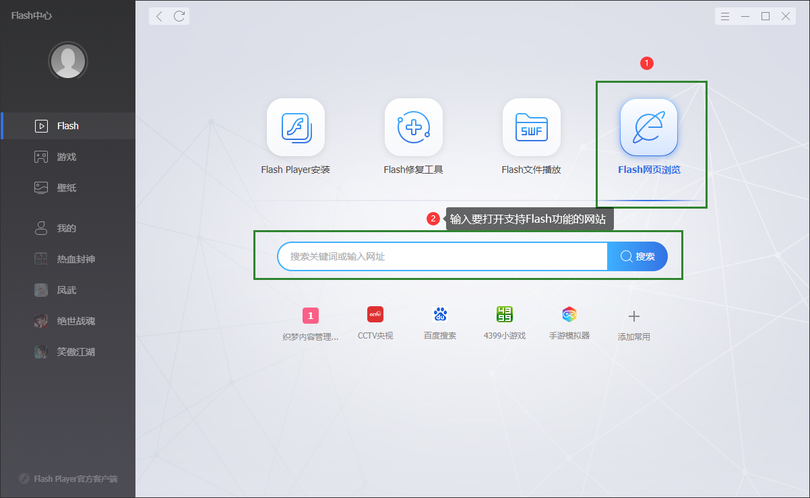
Task: Go back with the navigation arrow
Action: pos(159,16)
